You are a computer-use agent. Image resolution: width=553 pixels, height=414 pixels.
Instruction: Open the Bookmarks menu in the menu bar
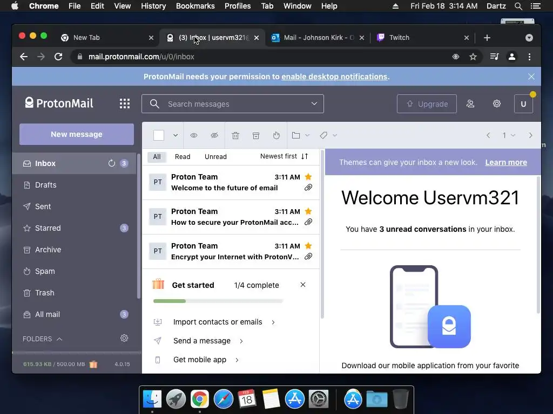pos(195,6)
